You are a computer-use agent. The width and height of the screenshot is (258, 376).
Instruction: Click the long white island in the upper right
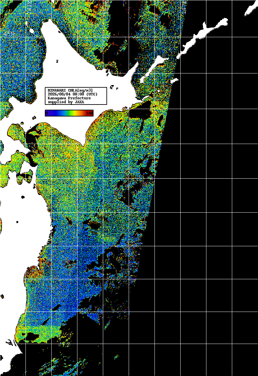click(203, 36)
